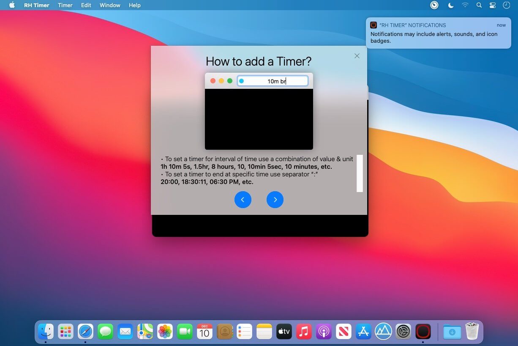Launch Calendar showing December 10
518x346 pixels.
coord(204,332)
